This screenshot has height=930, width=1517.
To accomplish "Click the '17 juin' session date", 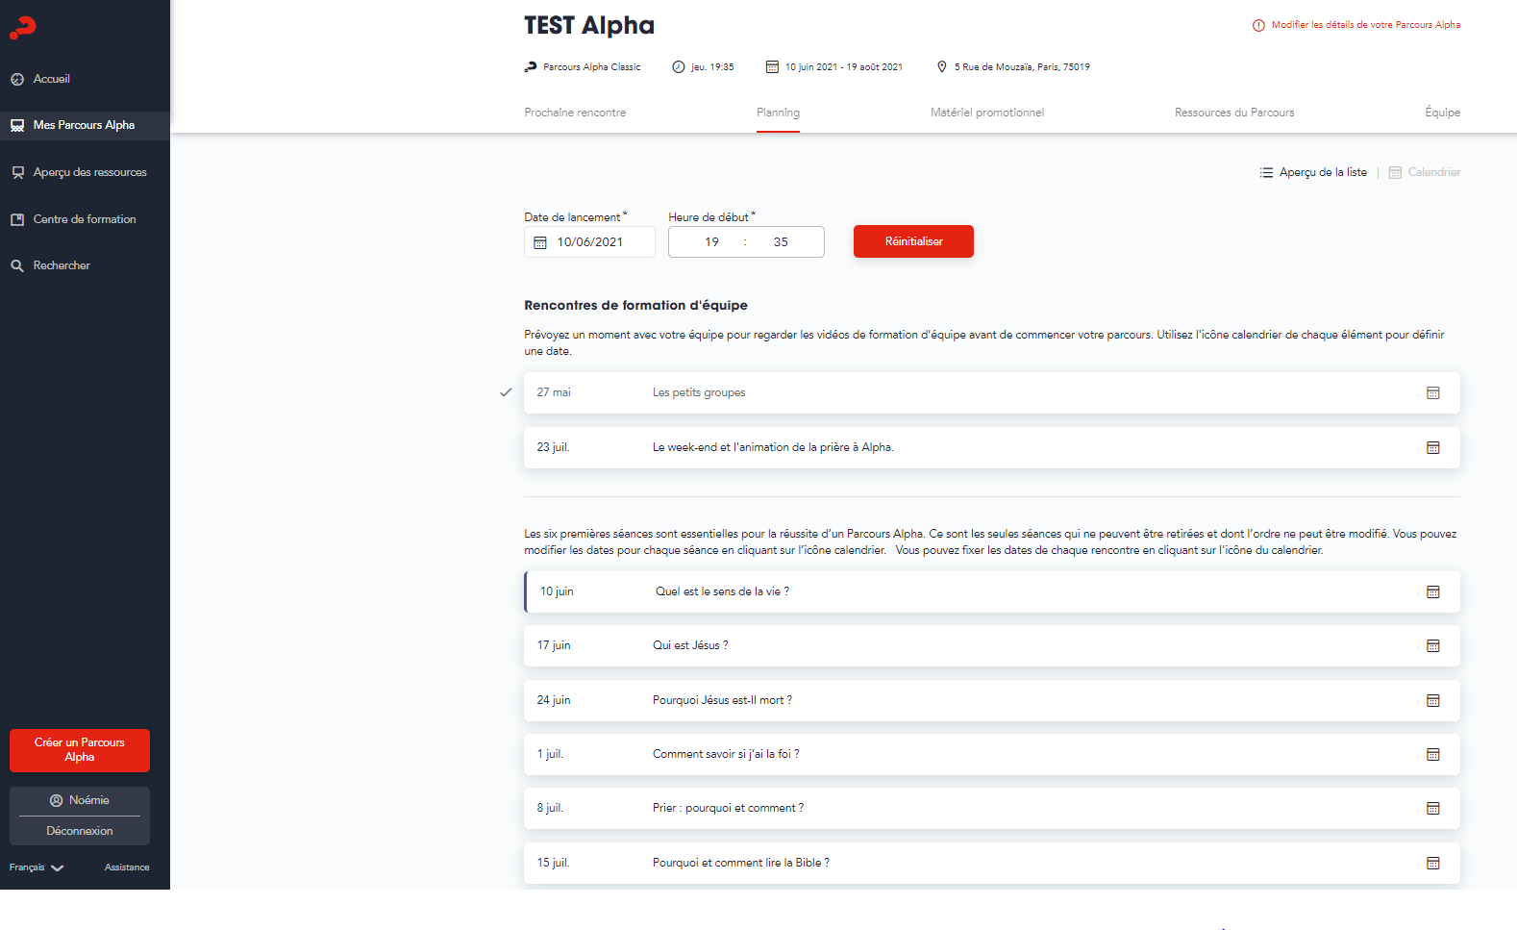I will tap(554, 645).
